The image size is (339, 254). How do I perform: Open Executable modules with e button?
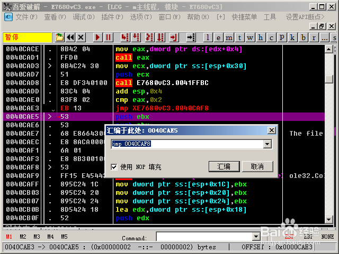tap(219, 37)
